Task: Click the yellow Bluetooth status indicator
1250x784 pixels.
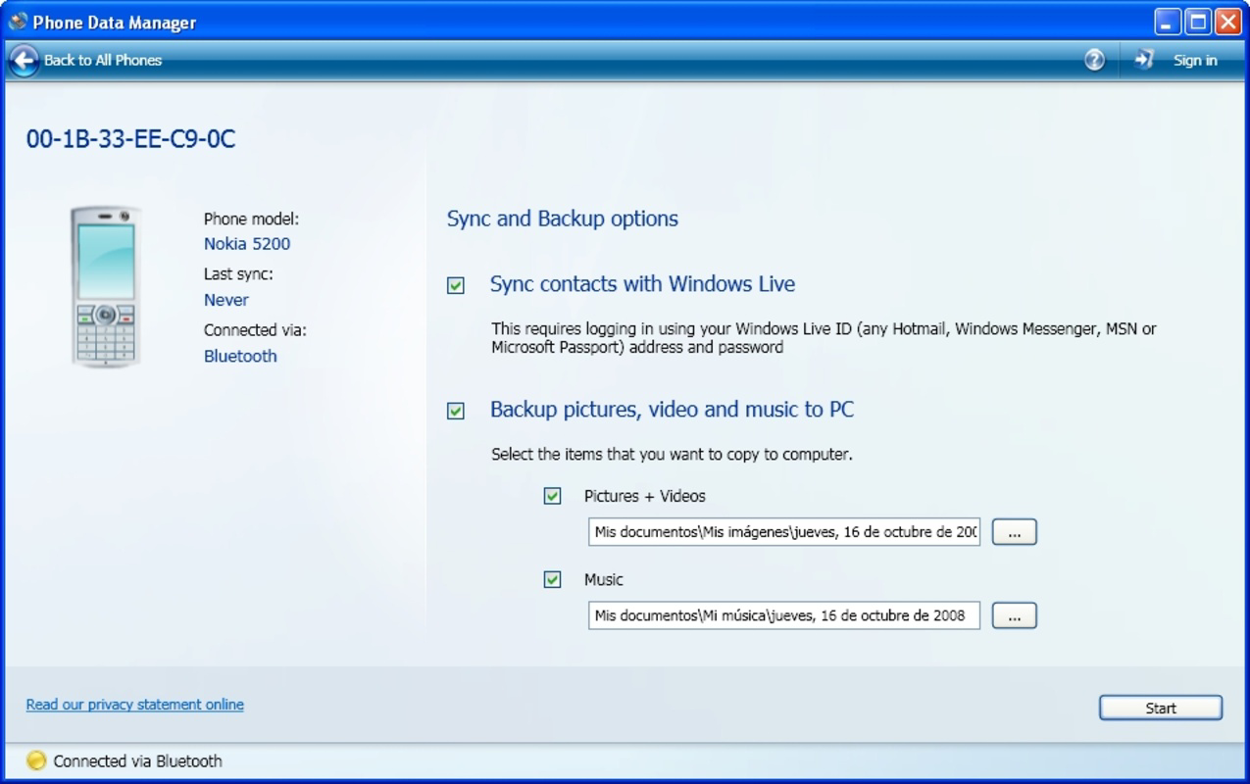Action: [36, 760]
